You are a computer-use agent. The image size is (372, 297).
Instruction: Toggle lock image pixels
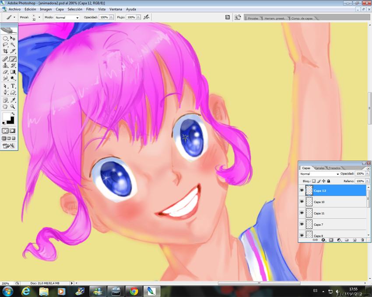(319, 181)
